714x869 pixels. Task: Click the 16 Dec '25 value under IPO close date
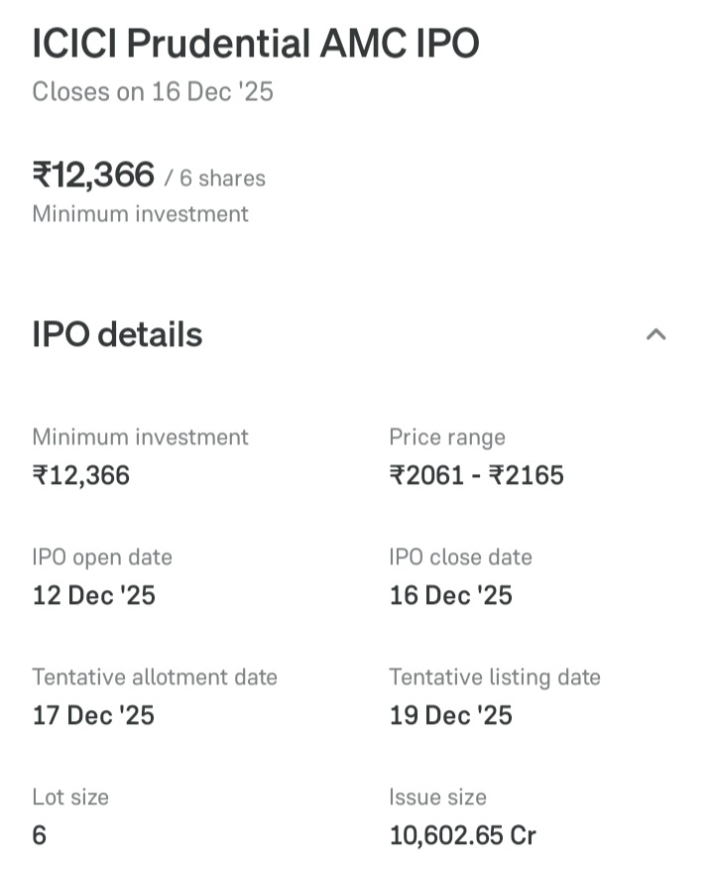[x=451, y=595]
